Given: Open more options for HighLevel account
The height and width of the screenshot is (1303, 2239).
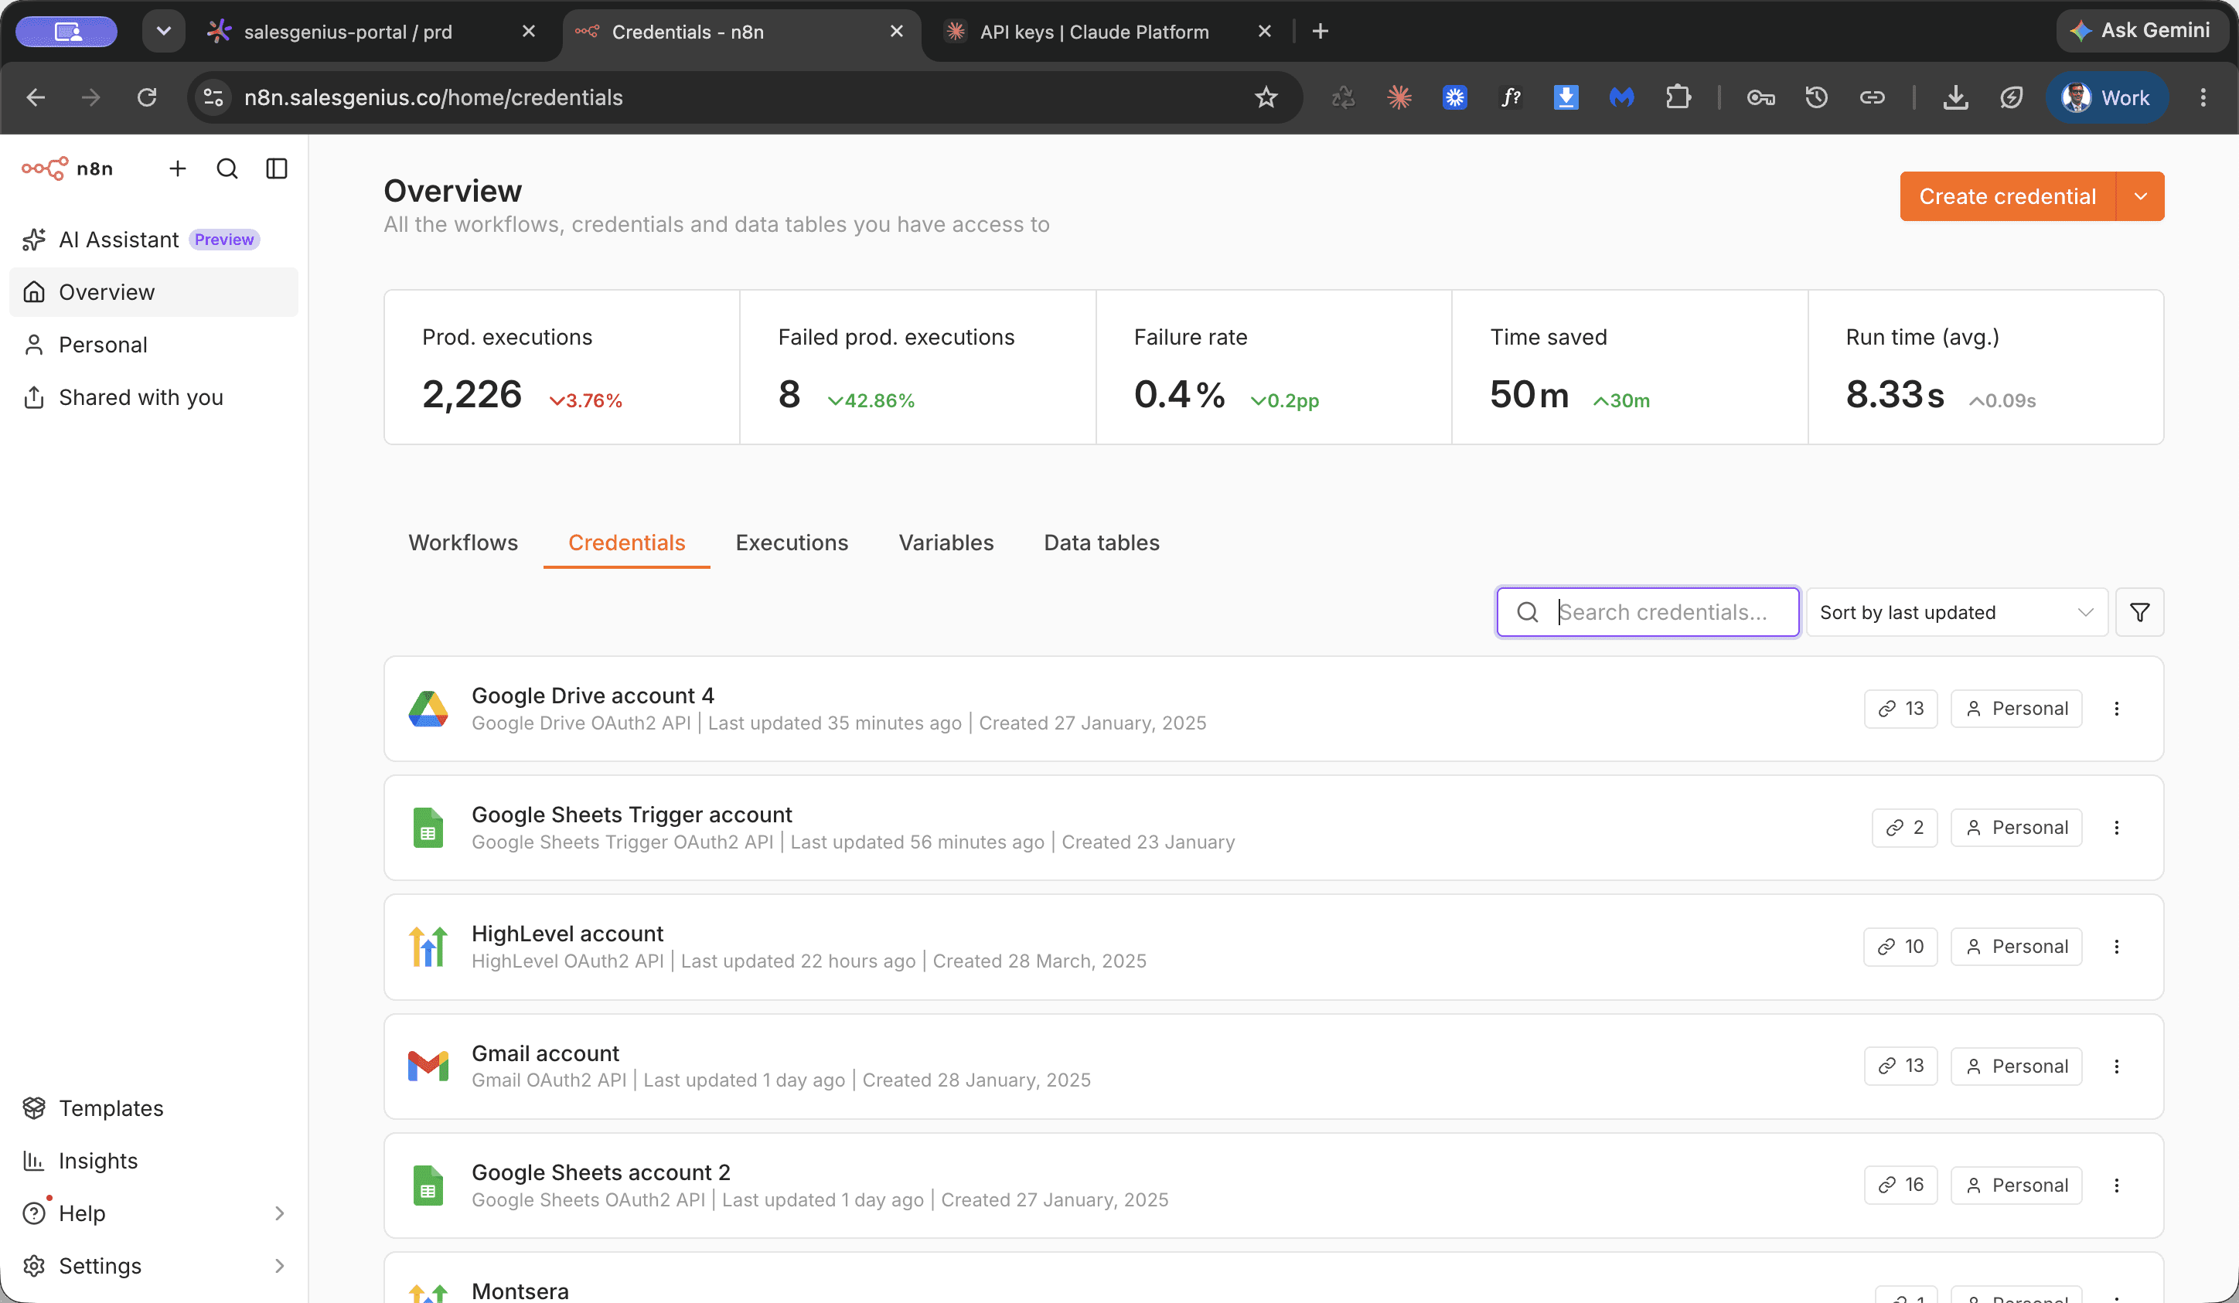Looking at the screenshot, I should tap(2116, 947).
